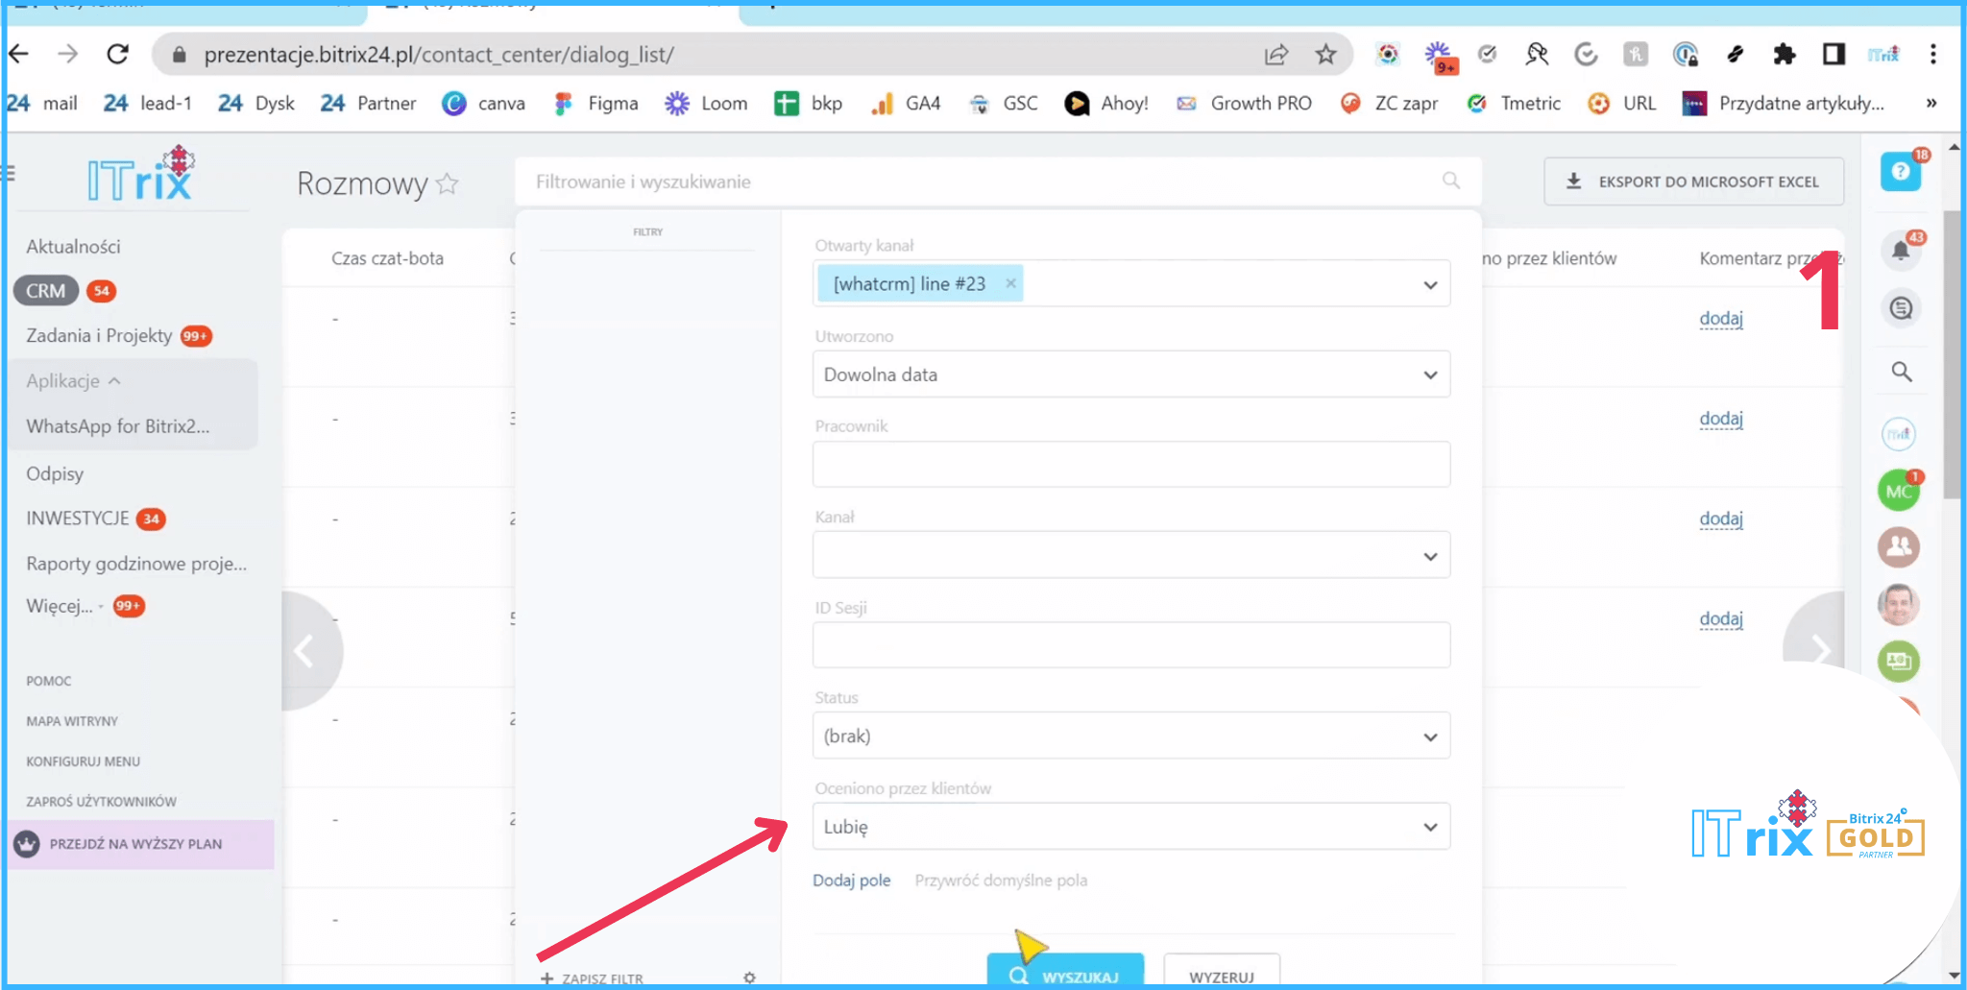Bookmark this page with the address bar star
The height and width of the screenshot is (990, 1967).
point(1325,55)
